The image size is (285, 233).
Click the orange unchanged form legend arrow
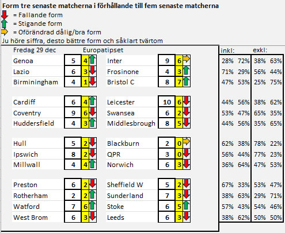pyautogui.click(x=5, y=32)
